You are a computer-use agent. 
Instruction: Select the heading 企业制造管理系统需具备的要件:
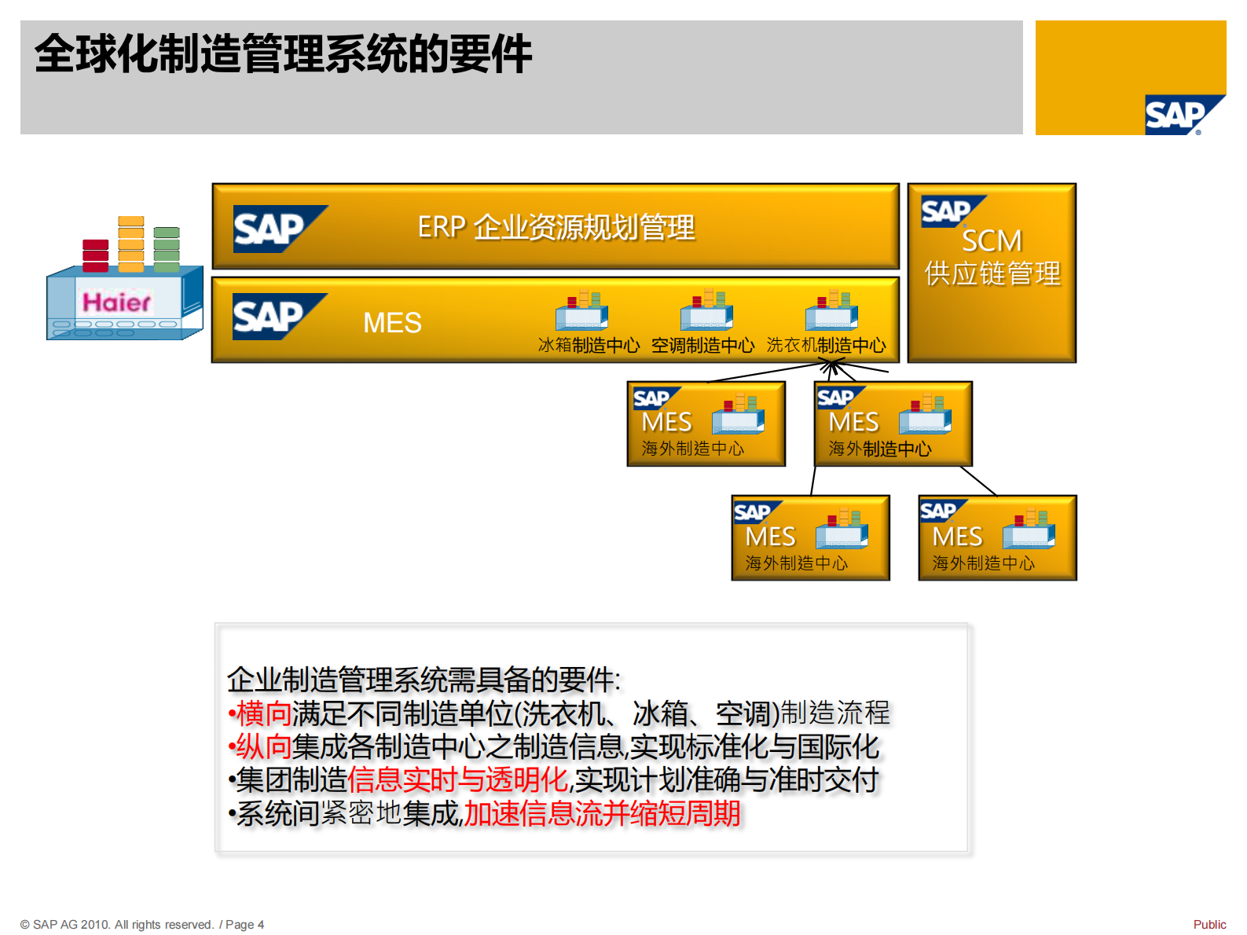pos(424,680)
